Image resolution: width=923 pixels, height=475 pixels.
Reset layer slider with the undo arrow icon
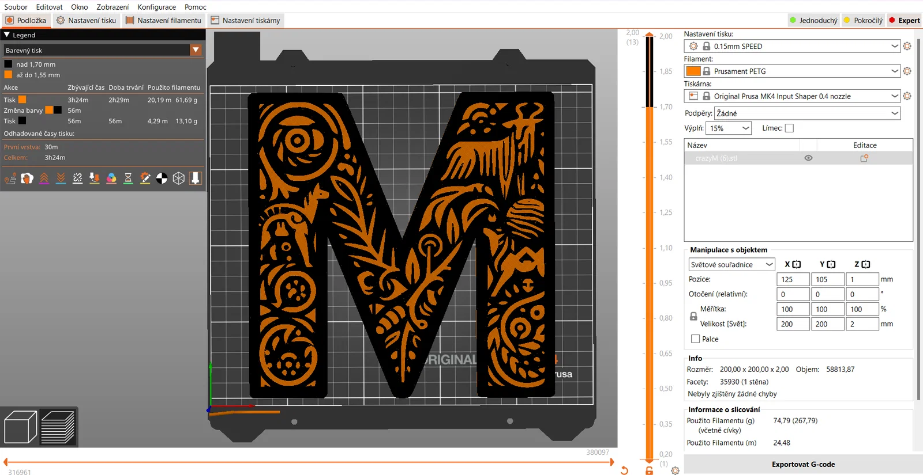[624, 470]
